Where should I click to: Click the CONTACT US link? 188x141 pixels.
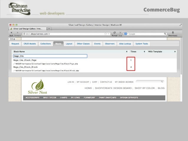click(x=106, y=82)
